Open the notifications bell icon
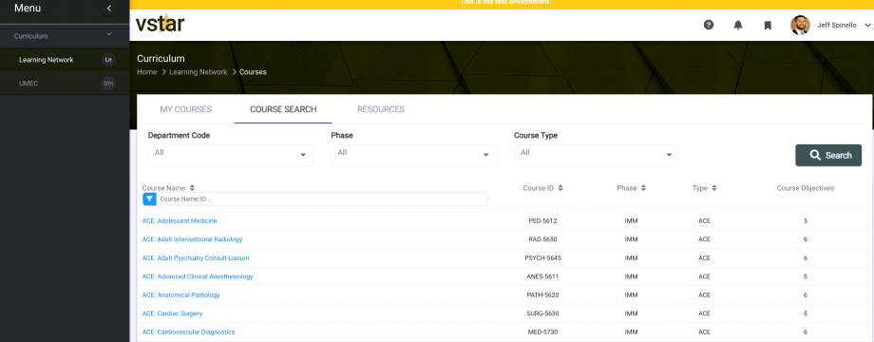The height and width of the screenshot is (342, 874). point(738,25)
